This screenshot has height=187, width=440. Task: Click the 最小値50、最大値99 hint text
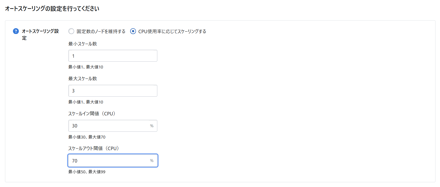[x=87, y=172]
